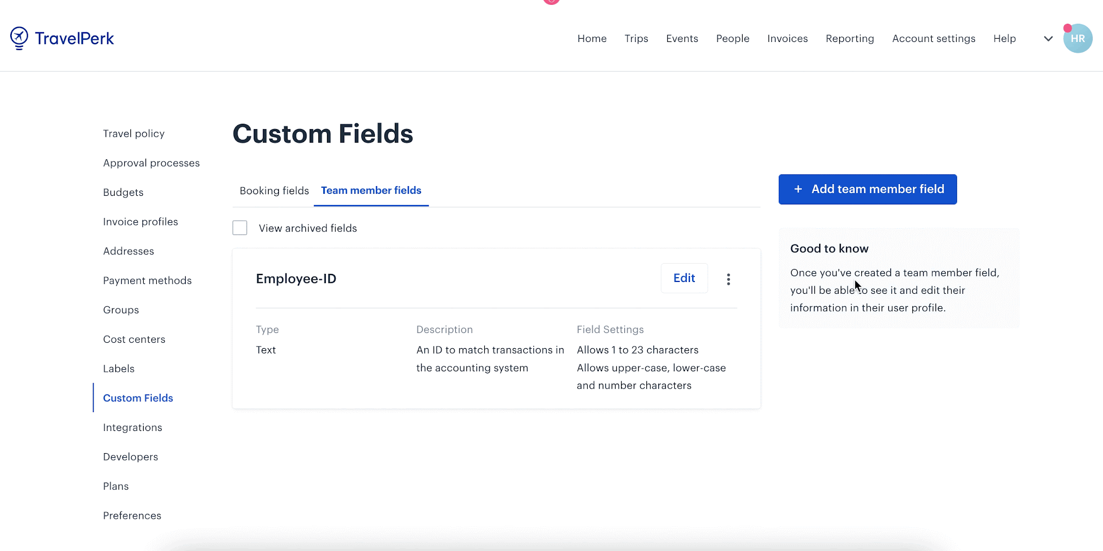Open the Help menu item

pyautogui.click(x=1004, y=39)
